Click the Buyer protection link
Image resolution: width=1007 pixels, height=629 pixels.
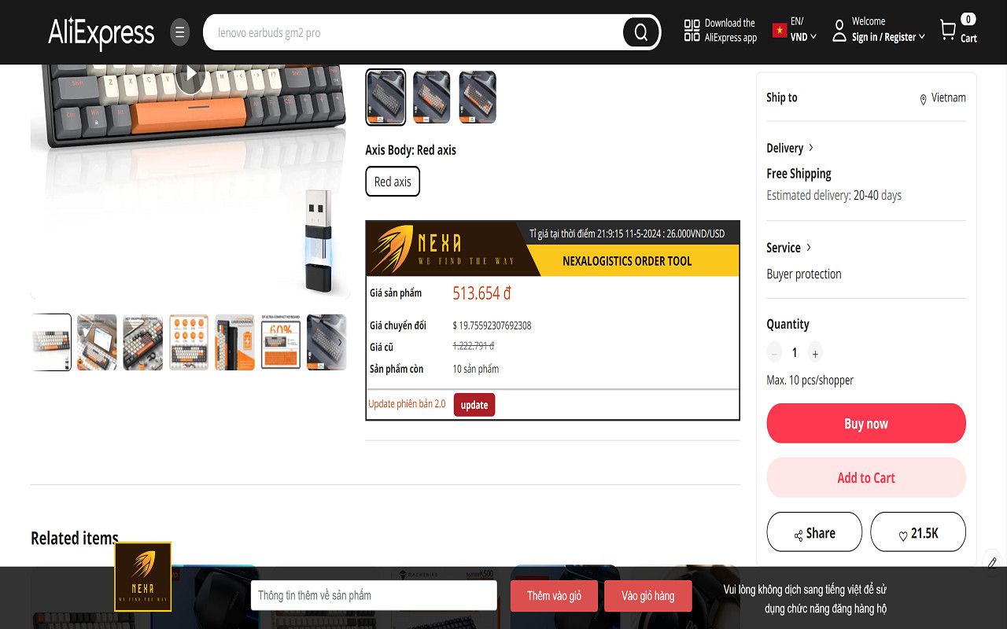pos(803,274)
